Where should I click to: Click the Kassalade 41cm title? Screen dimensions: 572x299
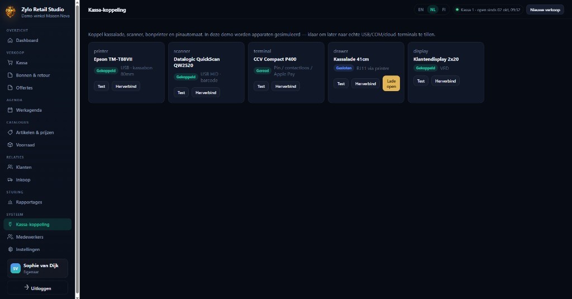(351, 59)
